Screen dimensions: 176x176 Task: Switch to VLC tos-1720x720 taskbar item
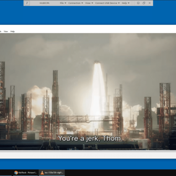click(52, 173)
